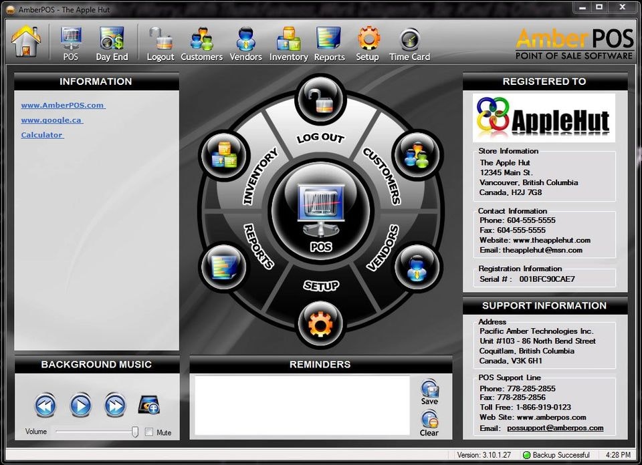Open the www.AmberPOS.com link
Screen dimensions: 642x465
pos(62,105)
